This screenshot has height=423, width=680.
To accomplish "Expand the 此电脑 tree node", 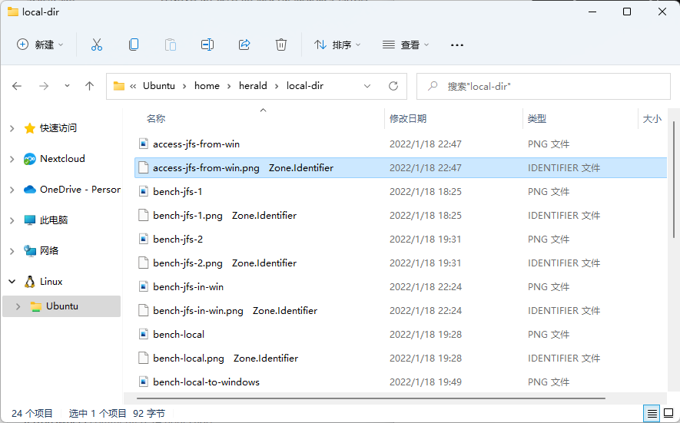I will click(12, 220).
